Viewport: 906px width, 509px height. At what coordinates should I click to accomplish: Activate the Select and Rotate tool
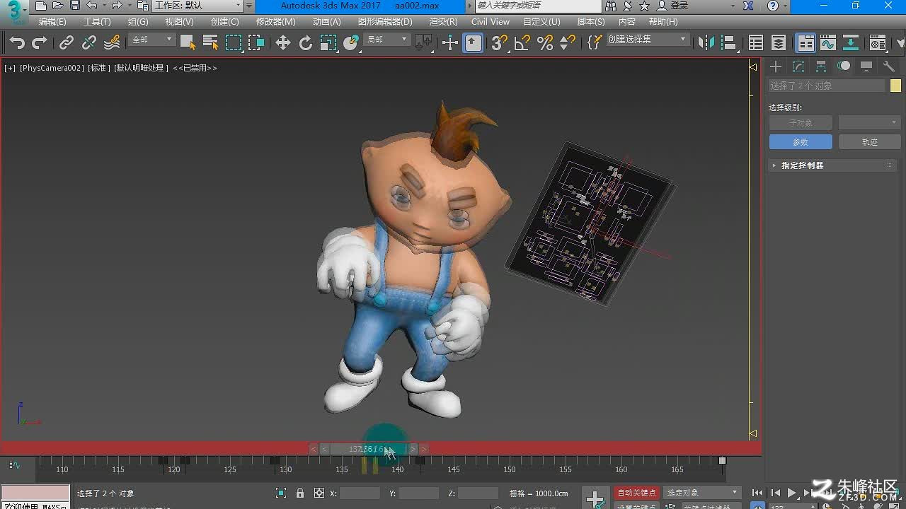(306, 43)
